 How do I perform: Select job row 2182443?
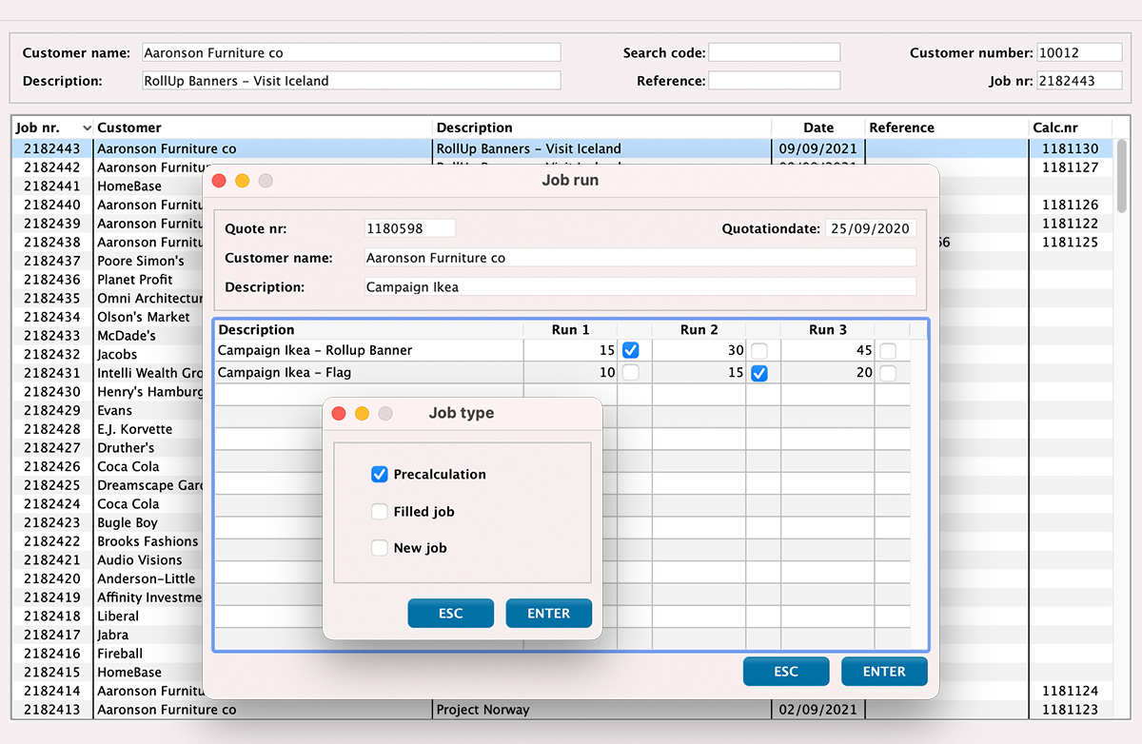tap(561, 148)
